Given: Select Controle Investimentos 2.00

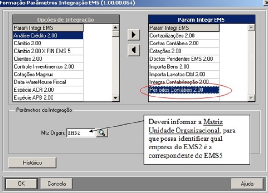Looking at the screenshot, I should tap(48, 66).
